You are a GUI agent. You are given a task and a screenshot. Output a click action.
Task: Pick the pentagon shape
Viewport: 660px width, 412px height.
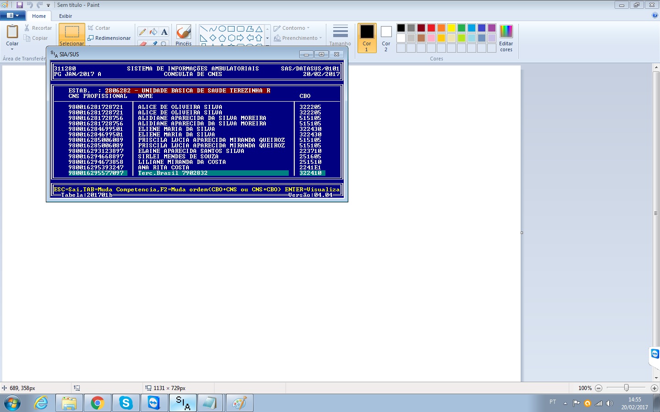click(x=222, y=38)
